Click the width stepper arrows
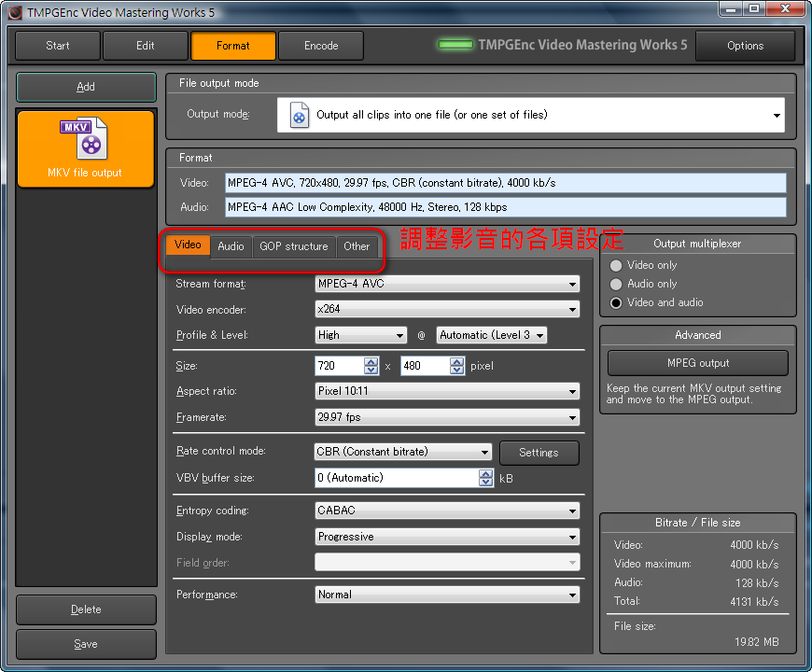Image resolution: width=812 pixels, height=672 pixels. 371,366
